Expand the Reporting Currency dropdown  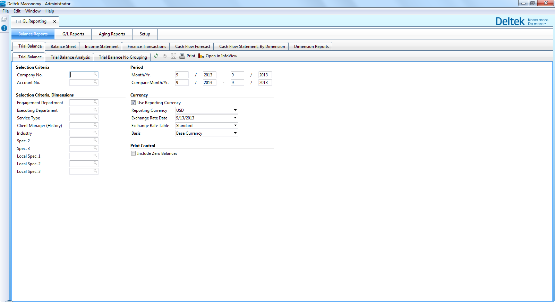[x=235, y=110]
